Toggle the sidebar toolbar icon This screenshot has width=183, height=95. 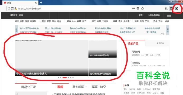[x=171, y=8]
